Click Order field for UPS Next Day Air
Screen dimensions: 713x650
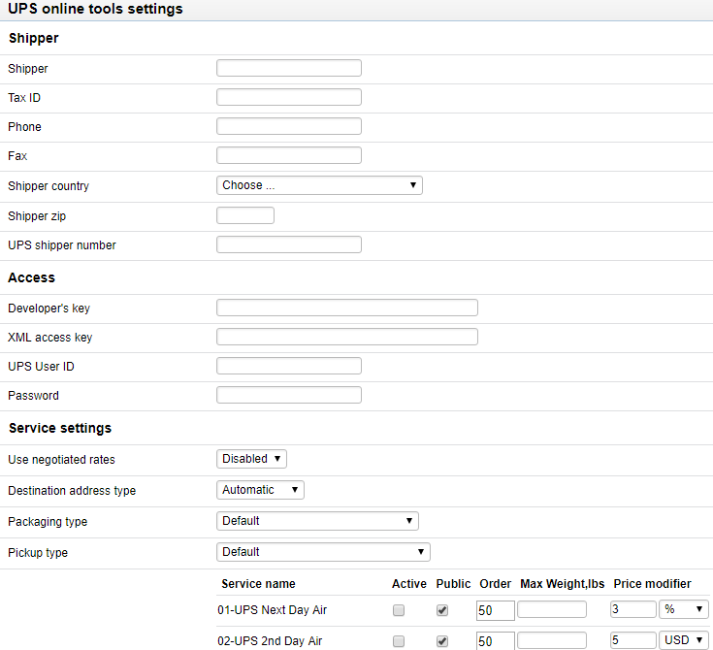click(495, 610)
